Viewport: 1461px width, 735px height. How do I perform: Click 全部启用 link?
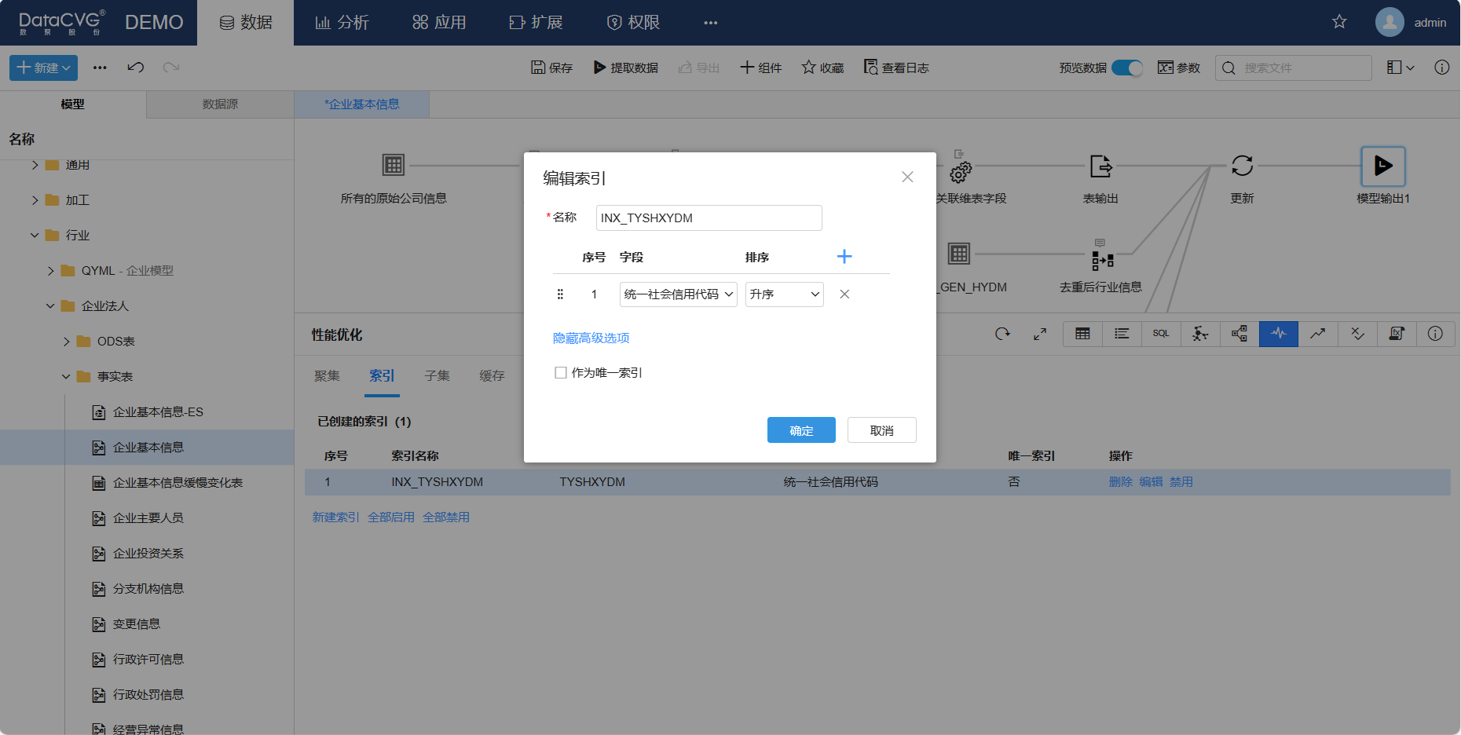coord(391,517)
